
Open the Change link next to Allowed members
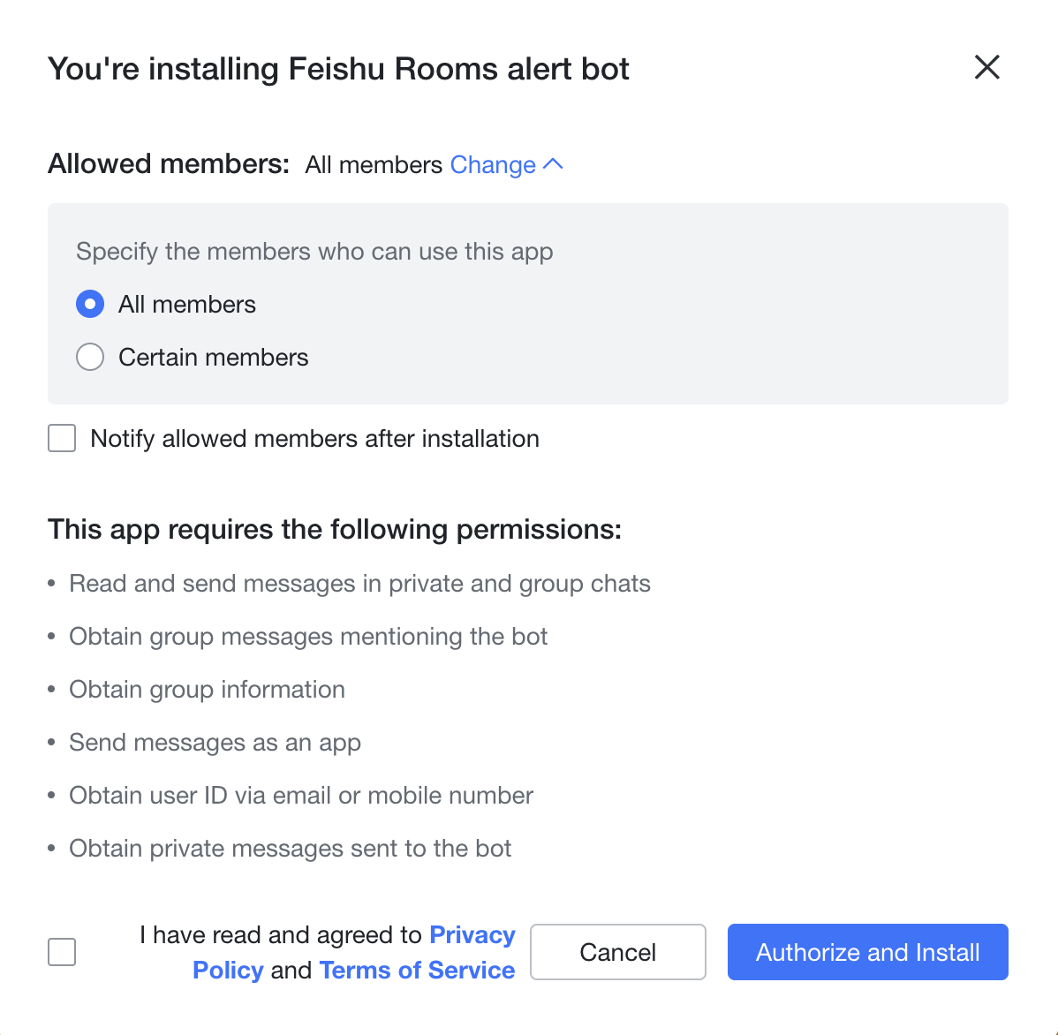pyautogui.click(x=492, y=165)
